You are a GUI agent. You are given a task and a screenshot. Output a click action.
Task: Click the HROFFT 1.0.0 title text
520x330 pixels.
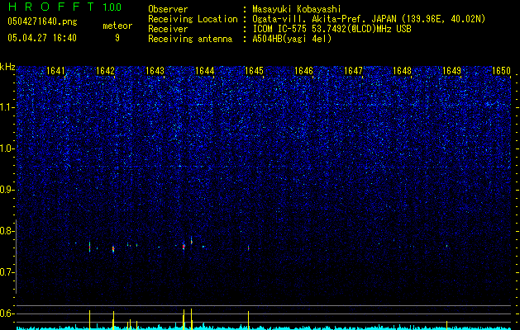(x=64, y=7)
